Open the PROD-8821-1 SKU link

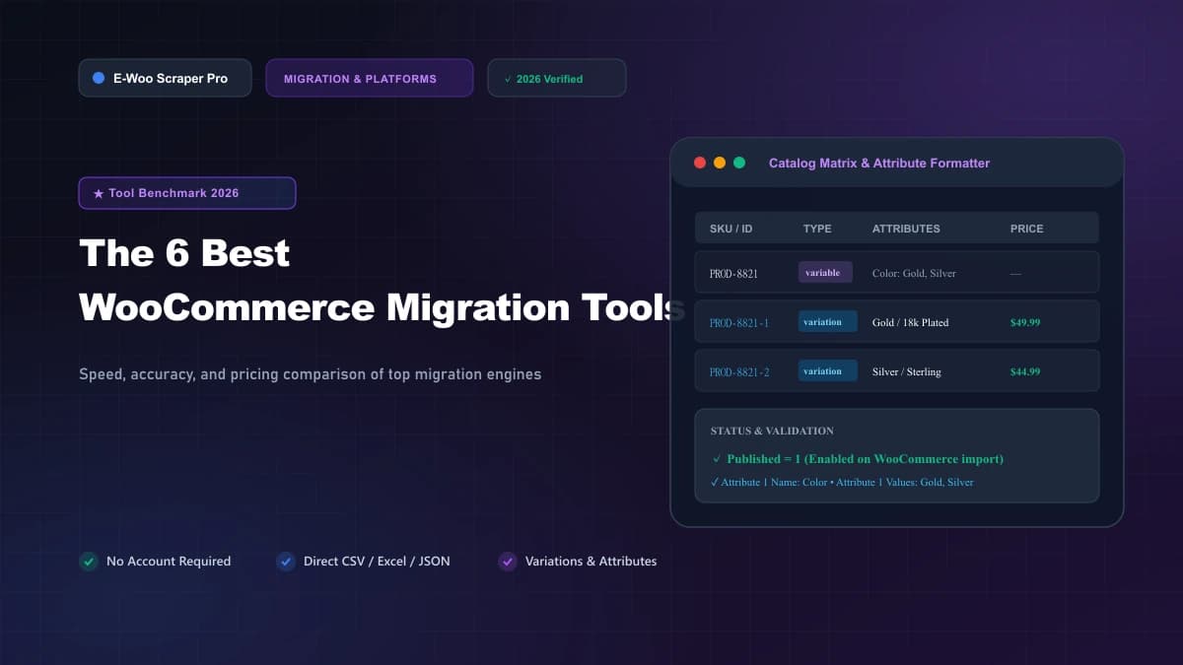[x=739, y=322]
